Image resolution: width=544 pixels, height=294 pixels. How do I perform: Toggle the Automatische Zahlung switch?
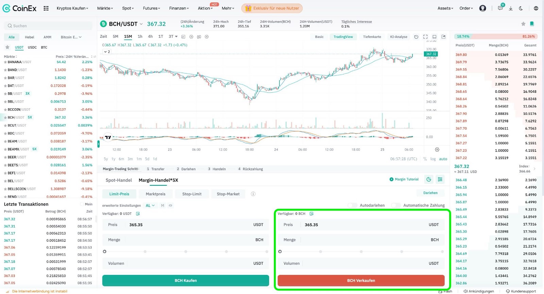pyautogui.click(x=396, y=205)
